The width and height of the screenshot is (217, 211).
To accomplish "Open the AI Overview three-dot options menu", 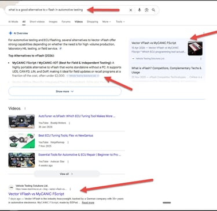I will [204, 33].
